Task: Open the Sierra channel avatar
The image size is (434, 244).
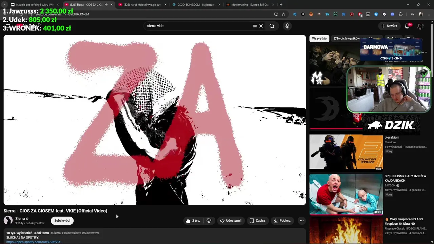Action: click(x=8, y=220)
